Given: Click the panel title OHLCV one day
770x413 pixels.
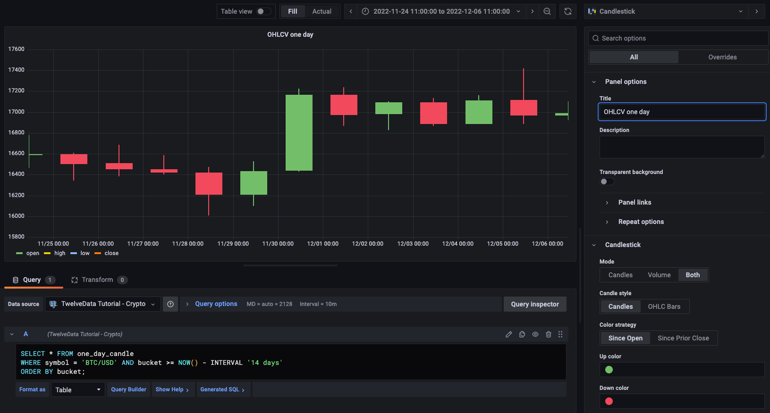Looking at the screenshot, I should pyautogui.click(x=290, y=34).
